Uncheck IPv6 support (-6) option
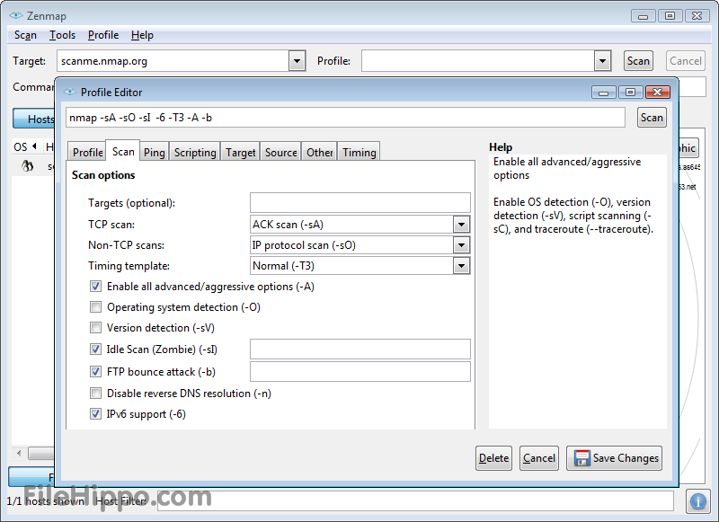719x522 pixels. pos(96,414)
